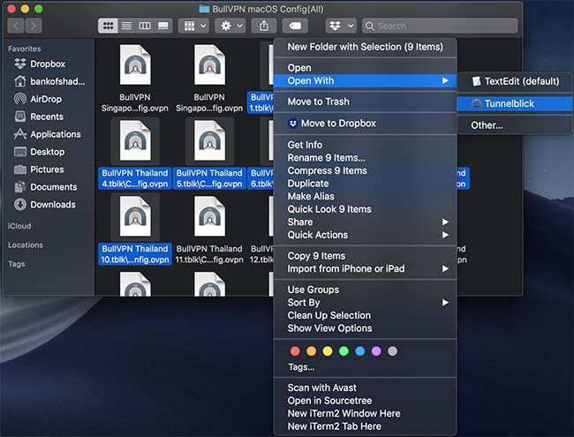The height and width of the screenshot is (437, 574).
Task: Choose New Folder with Selection (9 Items)
Action: point(365,47)
